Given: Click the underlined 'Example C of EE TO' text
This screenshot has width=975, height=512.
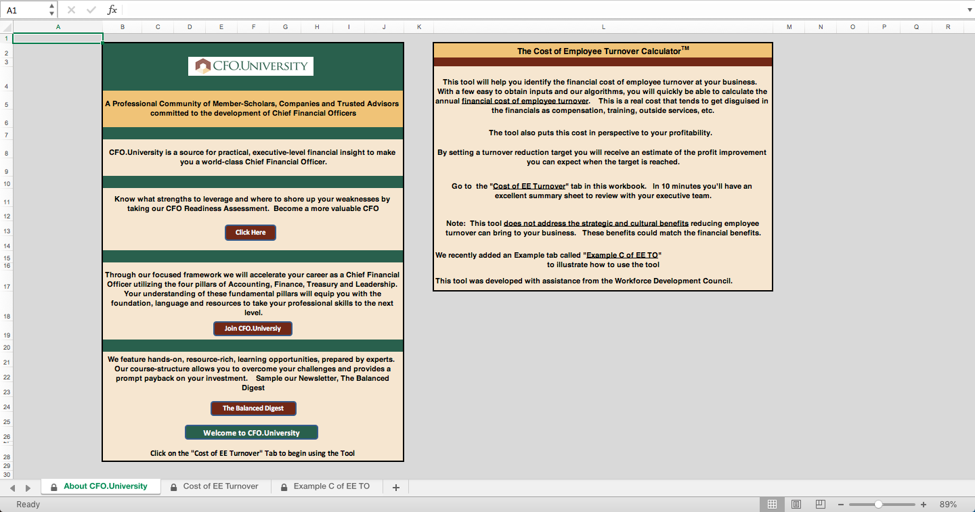Looking at the screenshot, I should pos(622,255).
